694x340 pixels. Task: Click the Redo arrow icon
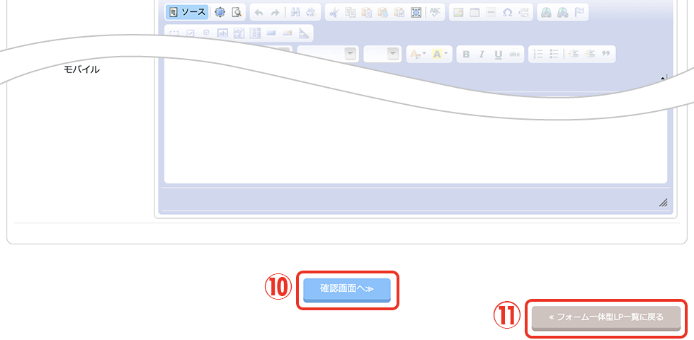pos(275,13)
